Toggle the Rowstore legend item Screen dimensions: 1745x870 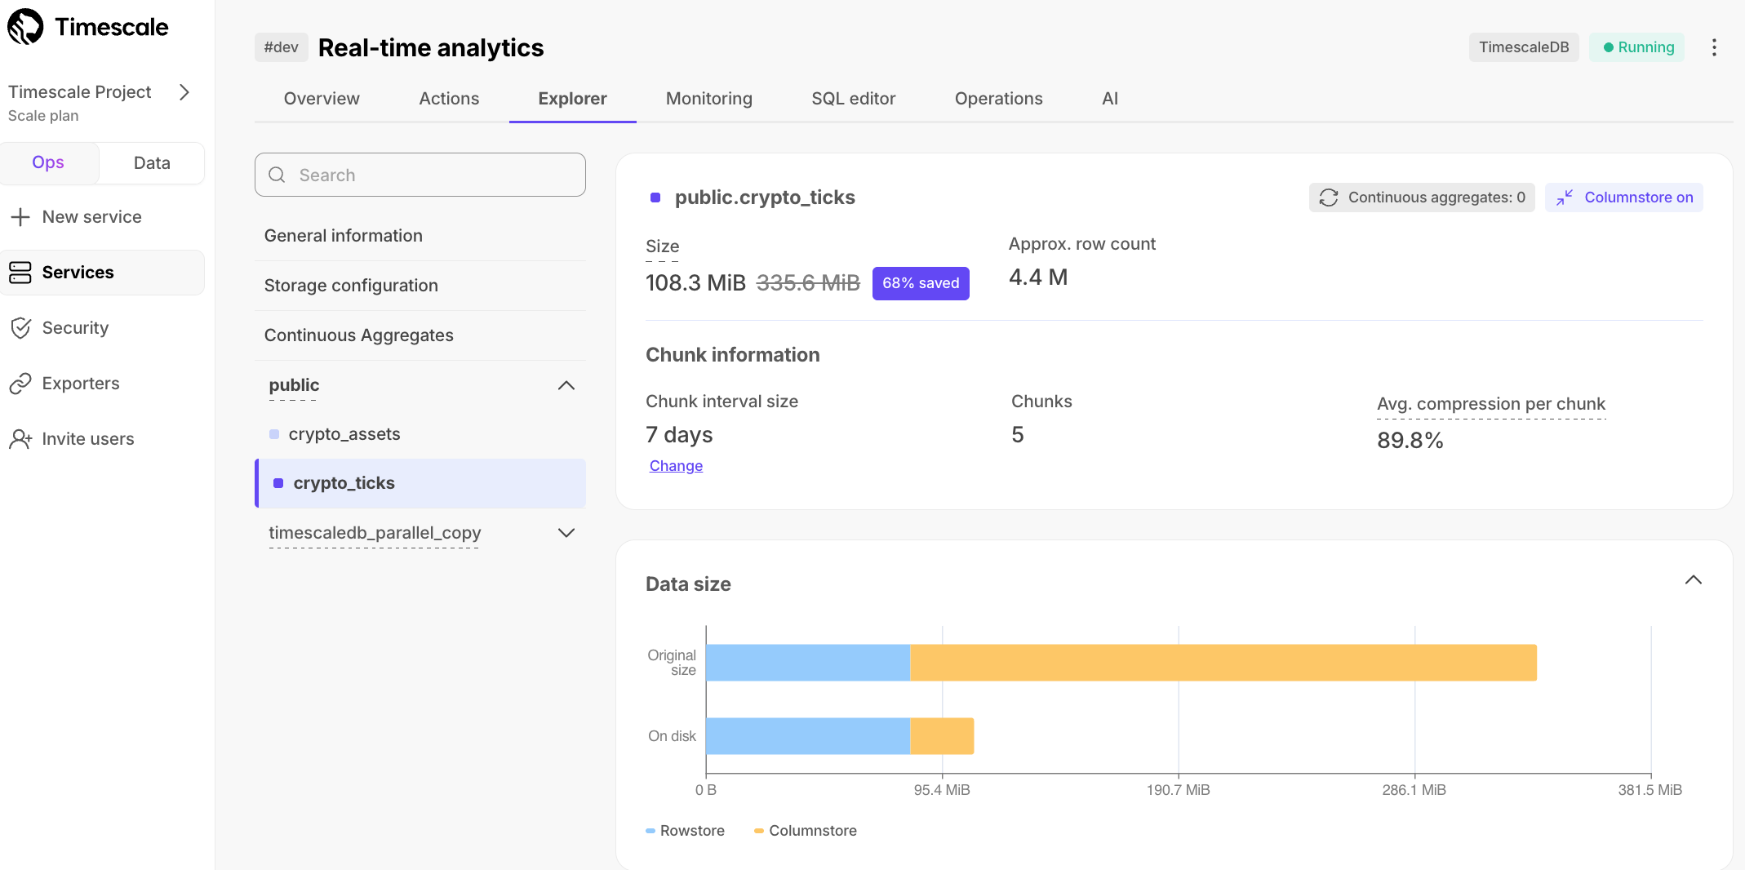686,831
